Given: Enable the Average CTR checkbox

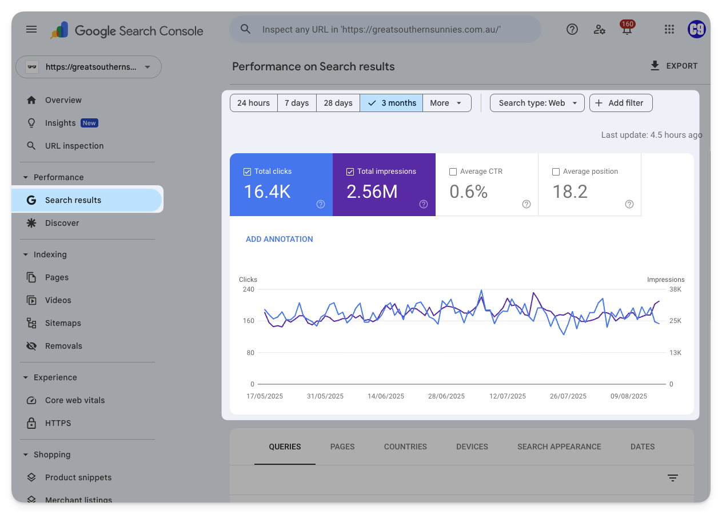Looking at the screenshot, I should tap(453, 172).
